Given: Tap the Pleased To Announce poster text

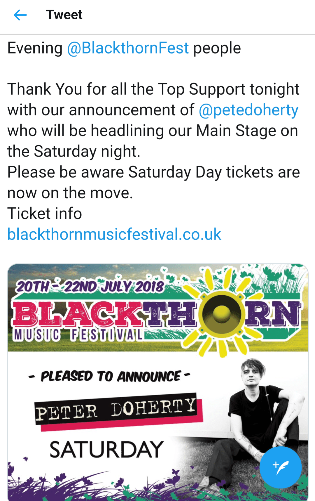Looking at the screenshot, I should coord(110,376).
